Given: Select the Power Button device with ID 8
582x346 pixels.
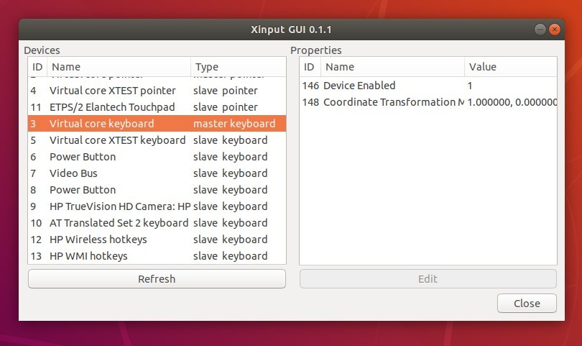Looking at the screenshot, I should (x=157, y=189).
